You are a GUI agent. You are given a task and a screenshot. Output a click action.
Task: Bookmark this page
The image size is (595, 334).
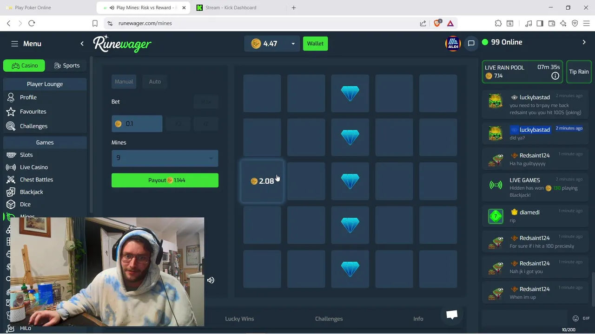click(95, 23)
